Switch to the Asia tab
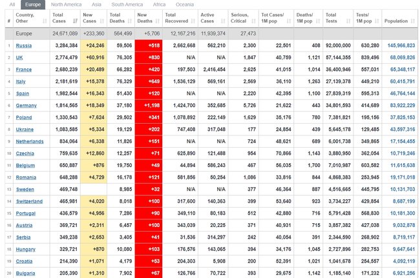Viewport: 420px width, 278px height. pos(96,5)
